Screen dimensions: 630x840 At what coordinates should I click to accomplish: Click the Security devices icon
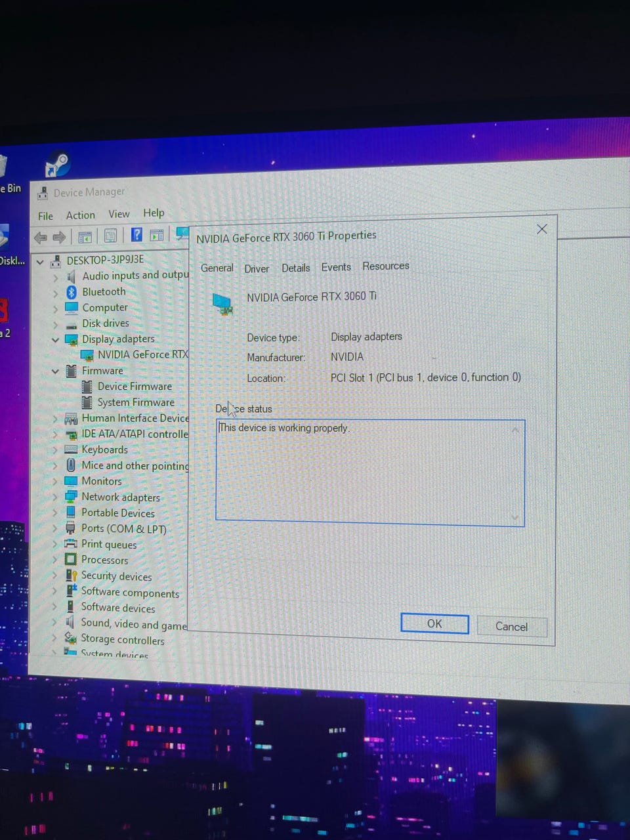(71, 576)
